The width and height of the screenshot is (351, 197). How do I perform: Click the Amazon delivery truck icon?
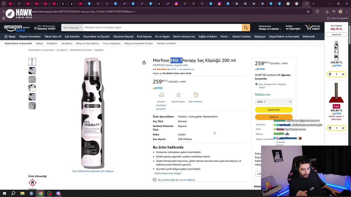click(x=161, y=95)
